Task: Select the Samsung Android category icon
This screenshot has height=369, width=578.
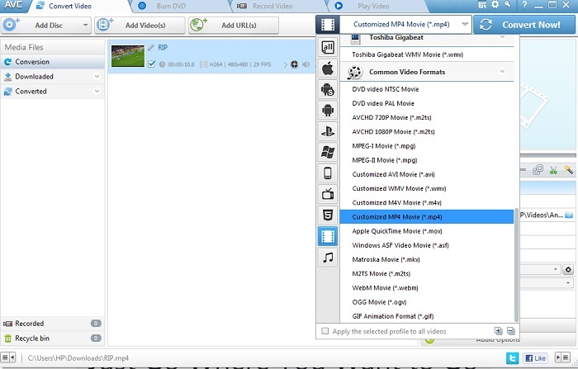Action: coord(328,89)
